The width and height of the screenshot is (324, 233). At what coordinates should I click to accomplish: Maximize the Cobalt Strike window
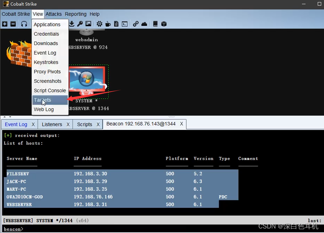pos(319,4)
